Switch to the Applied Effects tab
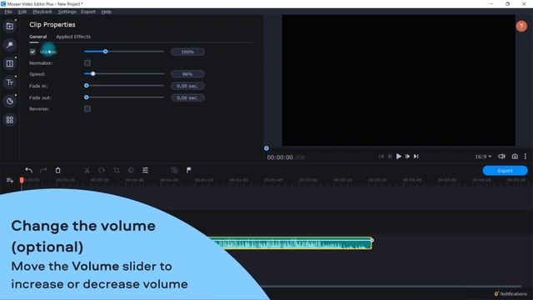533x300 pixels. (x=73, y=37)
